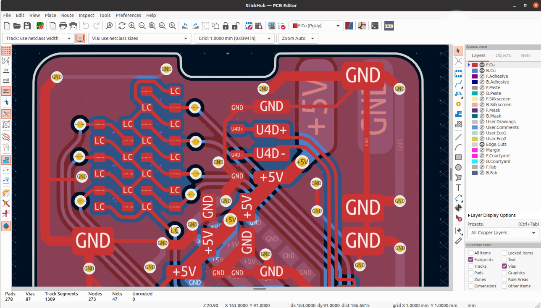This screenshot has width=541, height=308.
Task: Select the arrow selection tool
Action: point(458,50)
